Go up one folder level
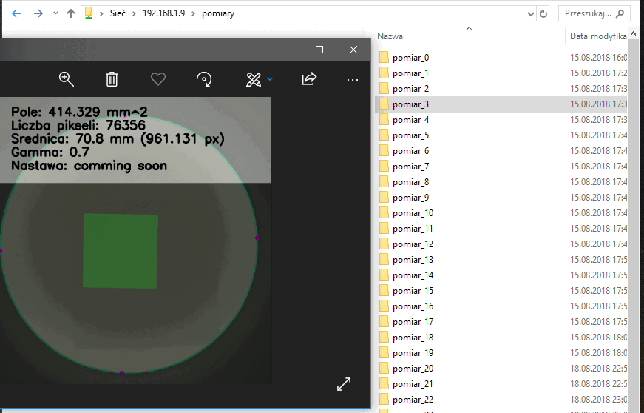The image size is (644, 413). pyautogui.click(x=71, y=13)
